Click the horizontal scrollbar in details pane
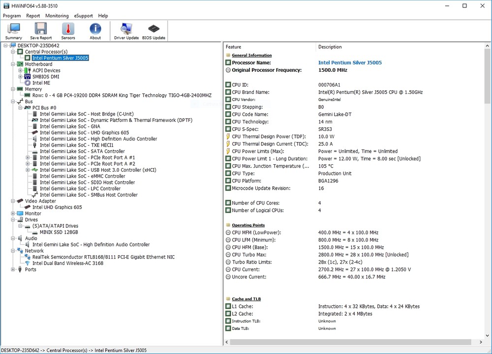 [x=350, y=342]
